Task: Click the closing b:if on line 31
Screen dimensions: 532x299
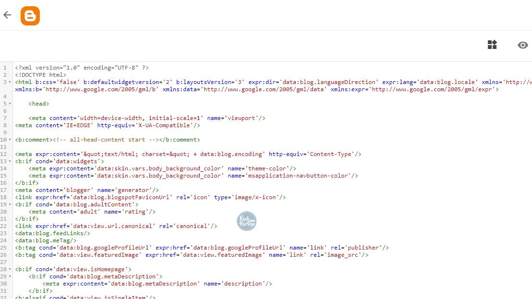Action: pyautogui.click(x=41, y=291)
